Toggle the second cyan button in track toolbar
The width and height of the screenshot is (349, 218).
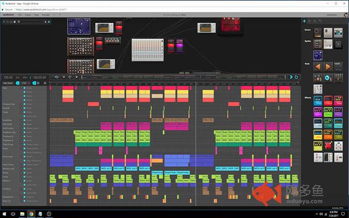[34, 83]
